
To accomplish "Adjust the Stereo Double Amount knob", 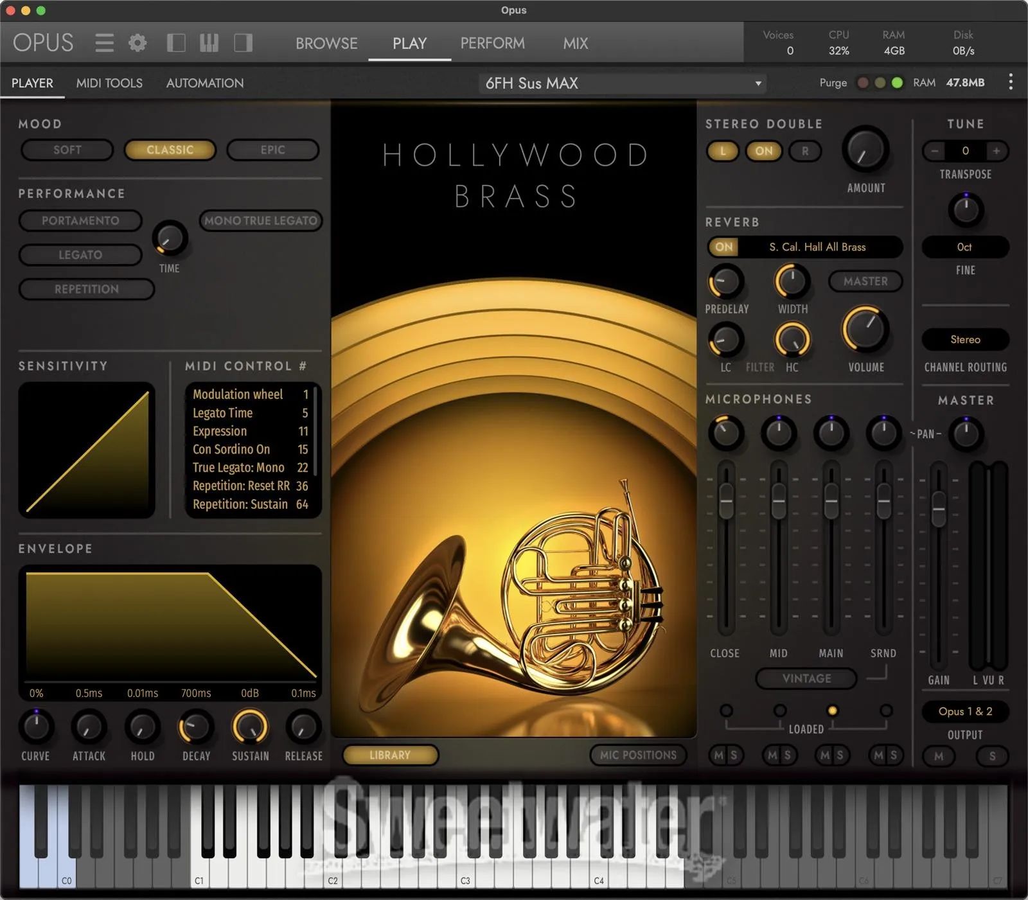I will point(865,150).
